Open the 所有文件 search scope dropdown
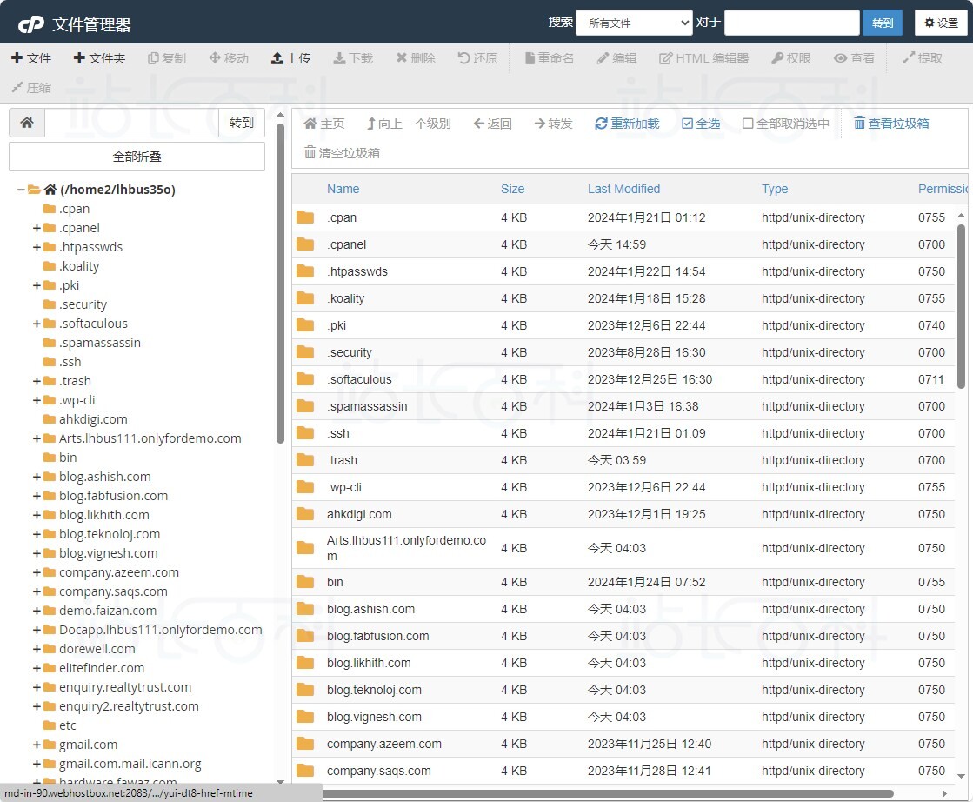Image resolution: width=973 pixels, height=802 pixels. point(634,23)
